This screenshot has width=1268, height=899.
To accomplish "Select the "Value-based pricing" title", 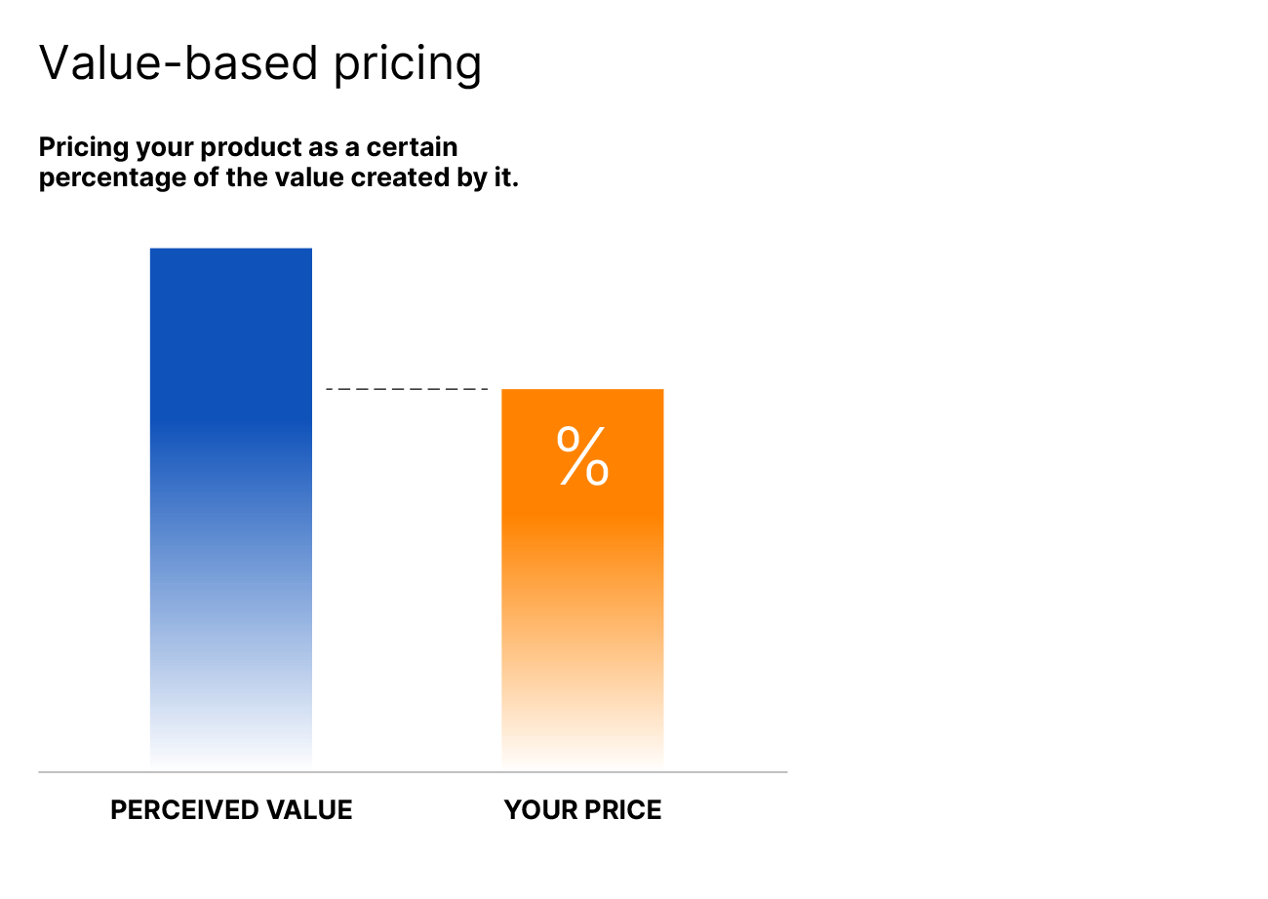I will pyautogui.click(x=260, y=63).
